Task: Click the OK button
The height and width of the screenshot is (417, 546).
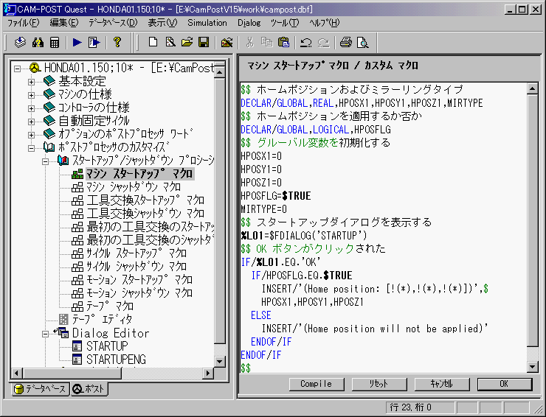Action: [x=504, y=384]
